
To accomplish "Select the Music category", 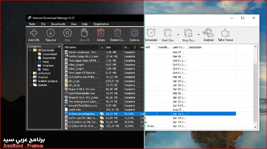I will point(44,62).
